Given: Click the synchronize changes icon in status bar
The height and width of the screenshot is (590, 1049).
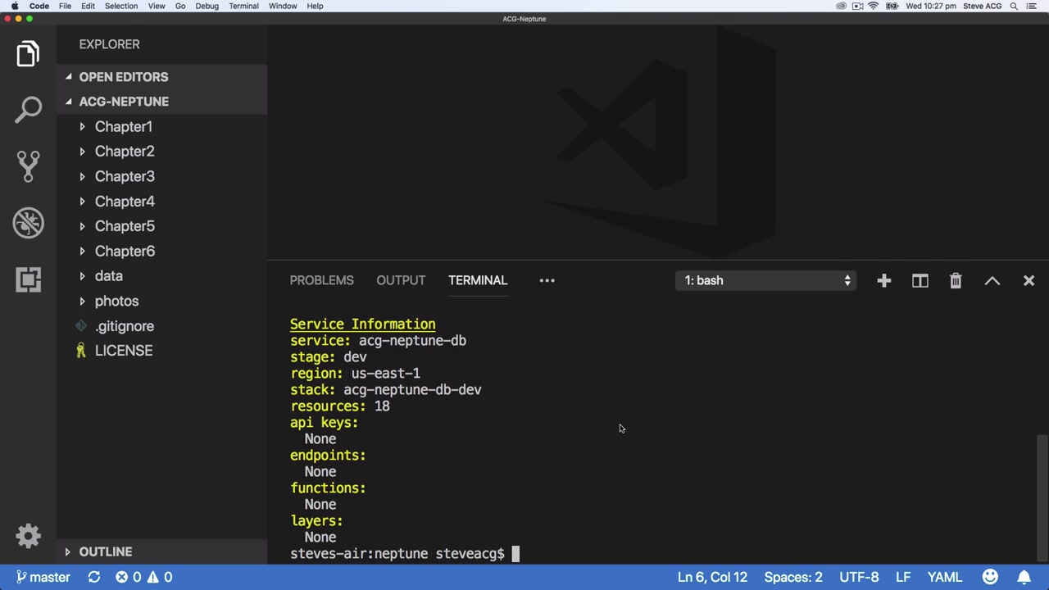Looking at the screenshot, I should tap(94, 577).
